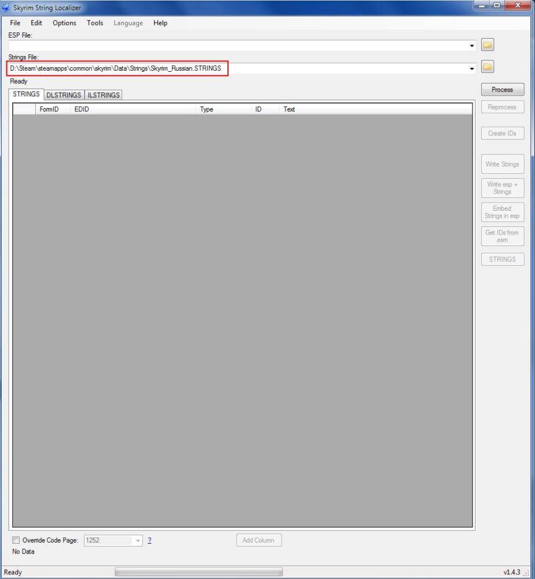The width and height of the screenshot is (535, 579).
Task: Sort by the FormID column header
Action: [53, 109]
